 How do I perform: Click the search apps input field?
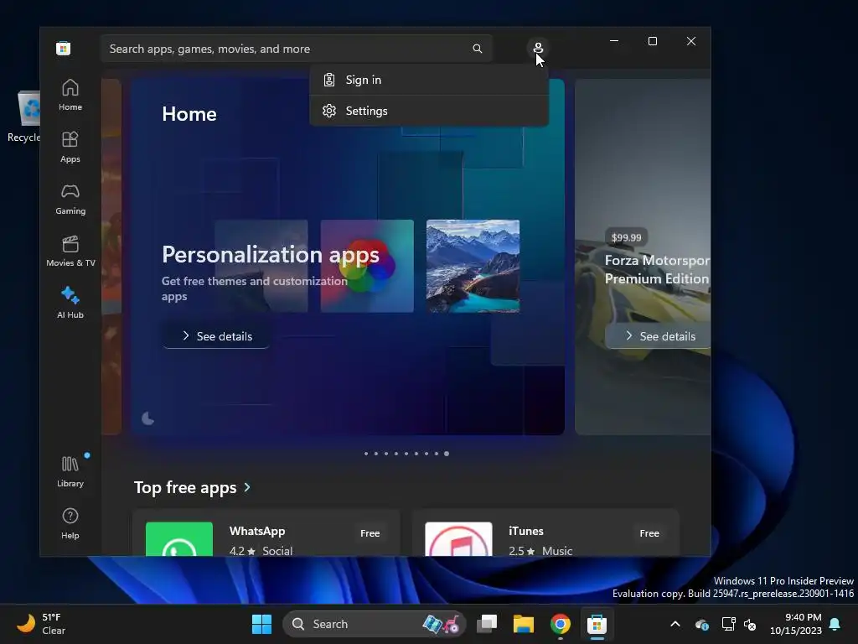click(x=296, y=49)
